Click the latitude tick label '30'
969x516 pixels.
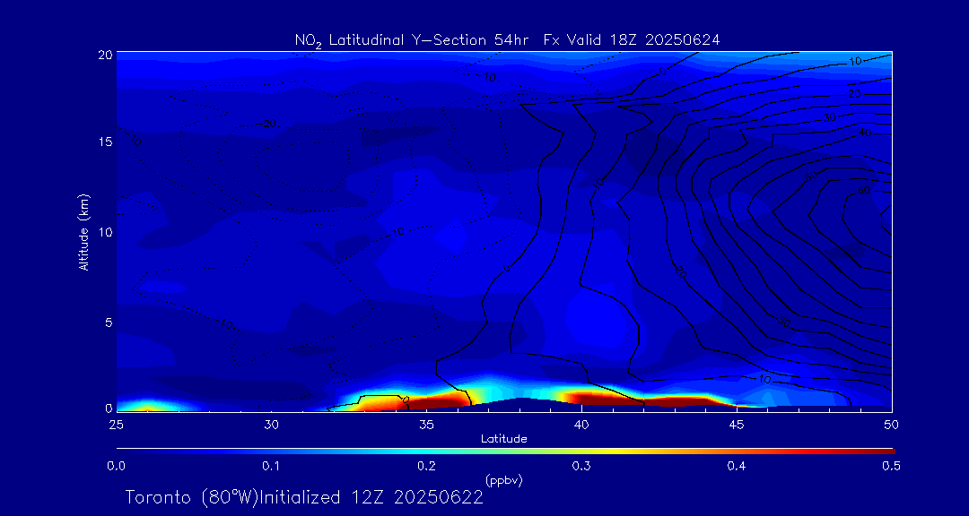pyautogui.click(x=271, y=425)
